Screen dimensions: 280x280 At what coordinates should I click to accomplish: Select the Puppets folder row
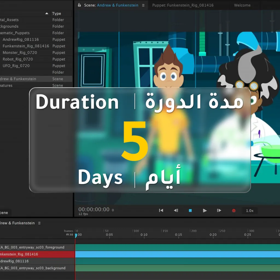(36, 33)
